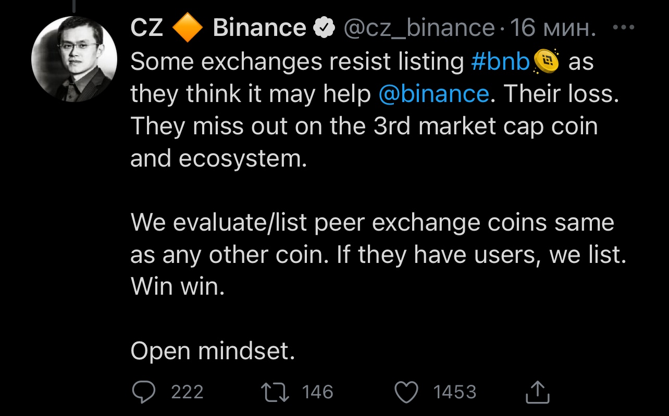The image size is (669, 416).
Task: Open the #bnb hashtag link
Action: click(x=500, y=62)
